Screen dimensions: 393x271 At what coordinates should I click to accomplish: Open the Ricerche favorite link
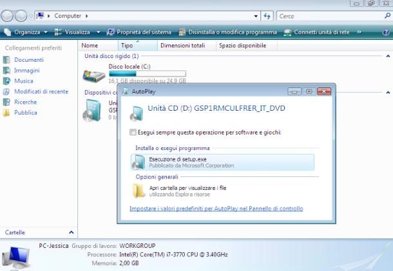(26, 102)
